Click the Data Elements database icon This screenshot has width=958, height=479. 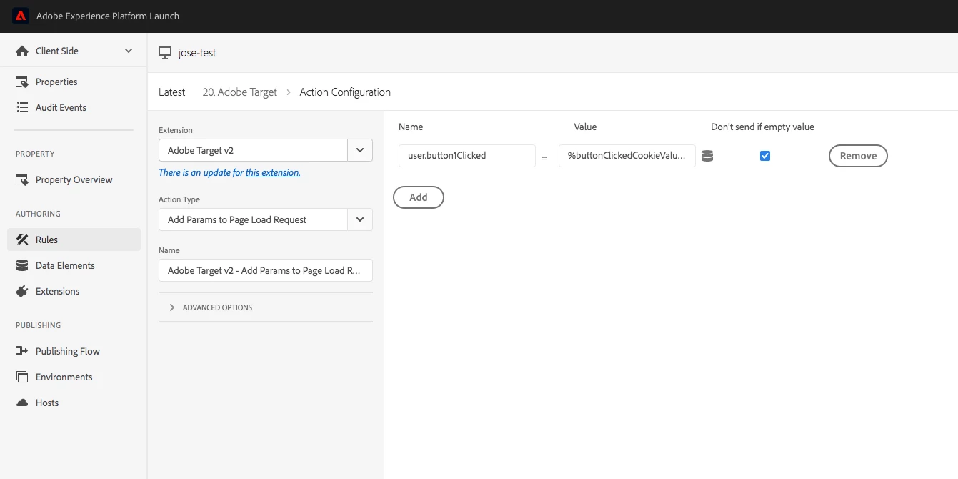pyautogui.click(x=22, y=265)
